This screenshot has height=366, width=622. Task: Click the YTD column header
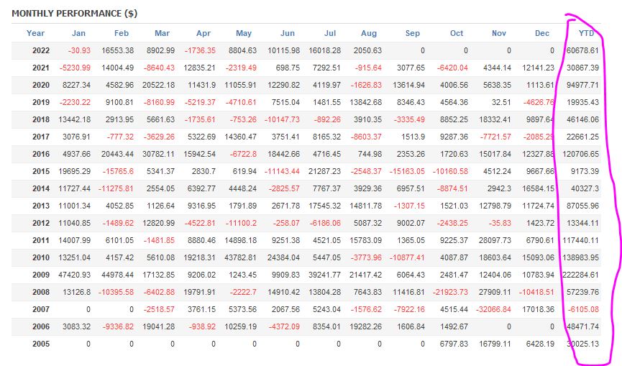(x=585, y=33)
